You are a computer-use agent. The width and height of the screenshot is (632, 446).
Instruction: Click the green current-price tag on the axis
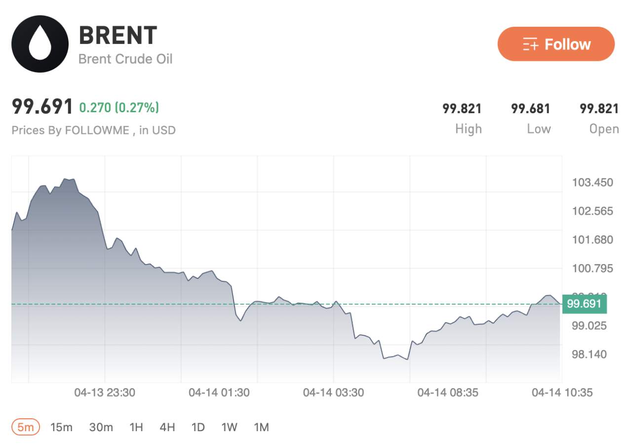pyautogui.click(x=584, y=304)
